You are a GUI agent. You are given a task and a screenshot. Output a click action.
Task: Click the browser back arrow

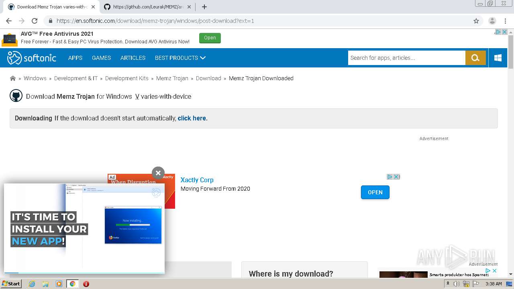[x=9, y=21]
